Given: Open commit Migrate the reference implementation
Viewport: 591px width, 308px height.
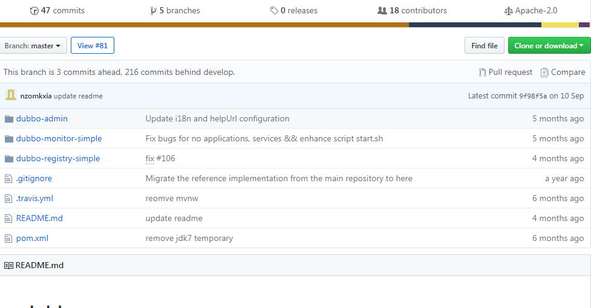Looking at the screenshot, I should (x=279, y=179).
